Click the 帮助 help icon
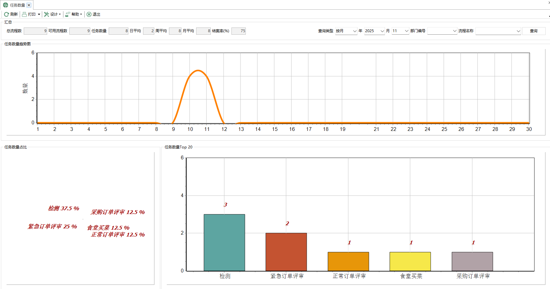 [67, 14]
